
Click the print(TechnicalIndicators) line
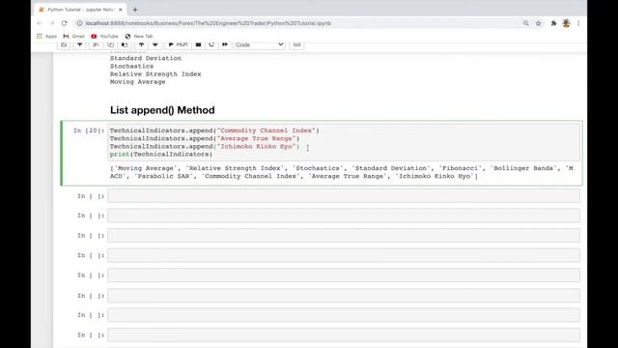point(161,155)
